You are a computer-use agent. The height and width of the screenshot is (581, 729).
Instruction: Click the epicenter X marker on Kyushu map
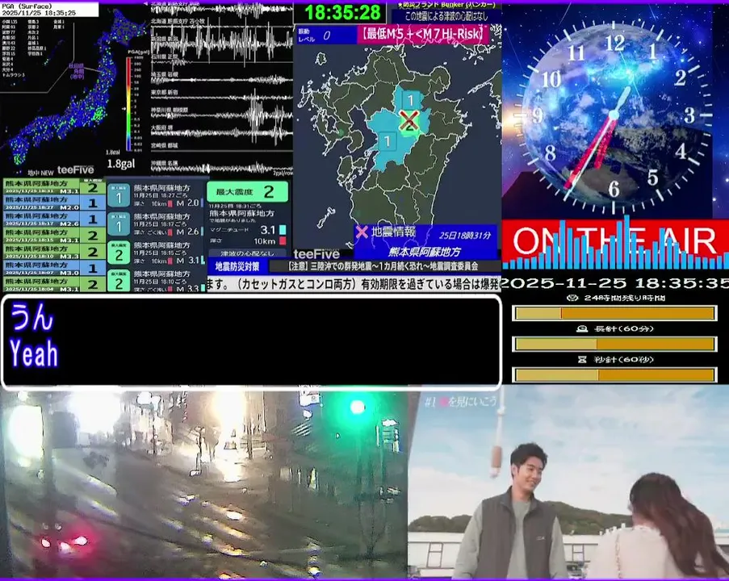click(x=408, y=119)
